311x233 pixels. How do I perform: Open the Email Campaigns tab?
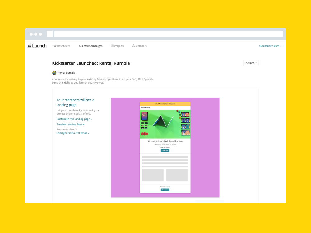pyautogui.click(x=91, y=46)
